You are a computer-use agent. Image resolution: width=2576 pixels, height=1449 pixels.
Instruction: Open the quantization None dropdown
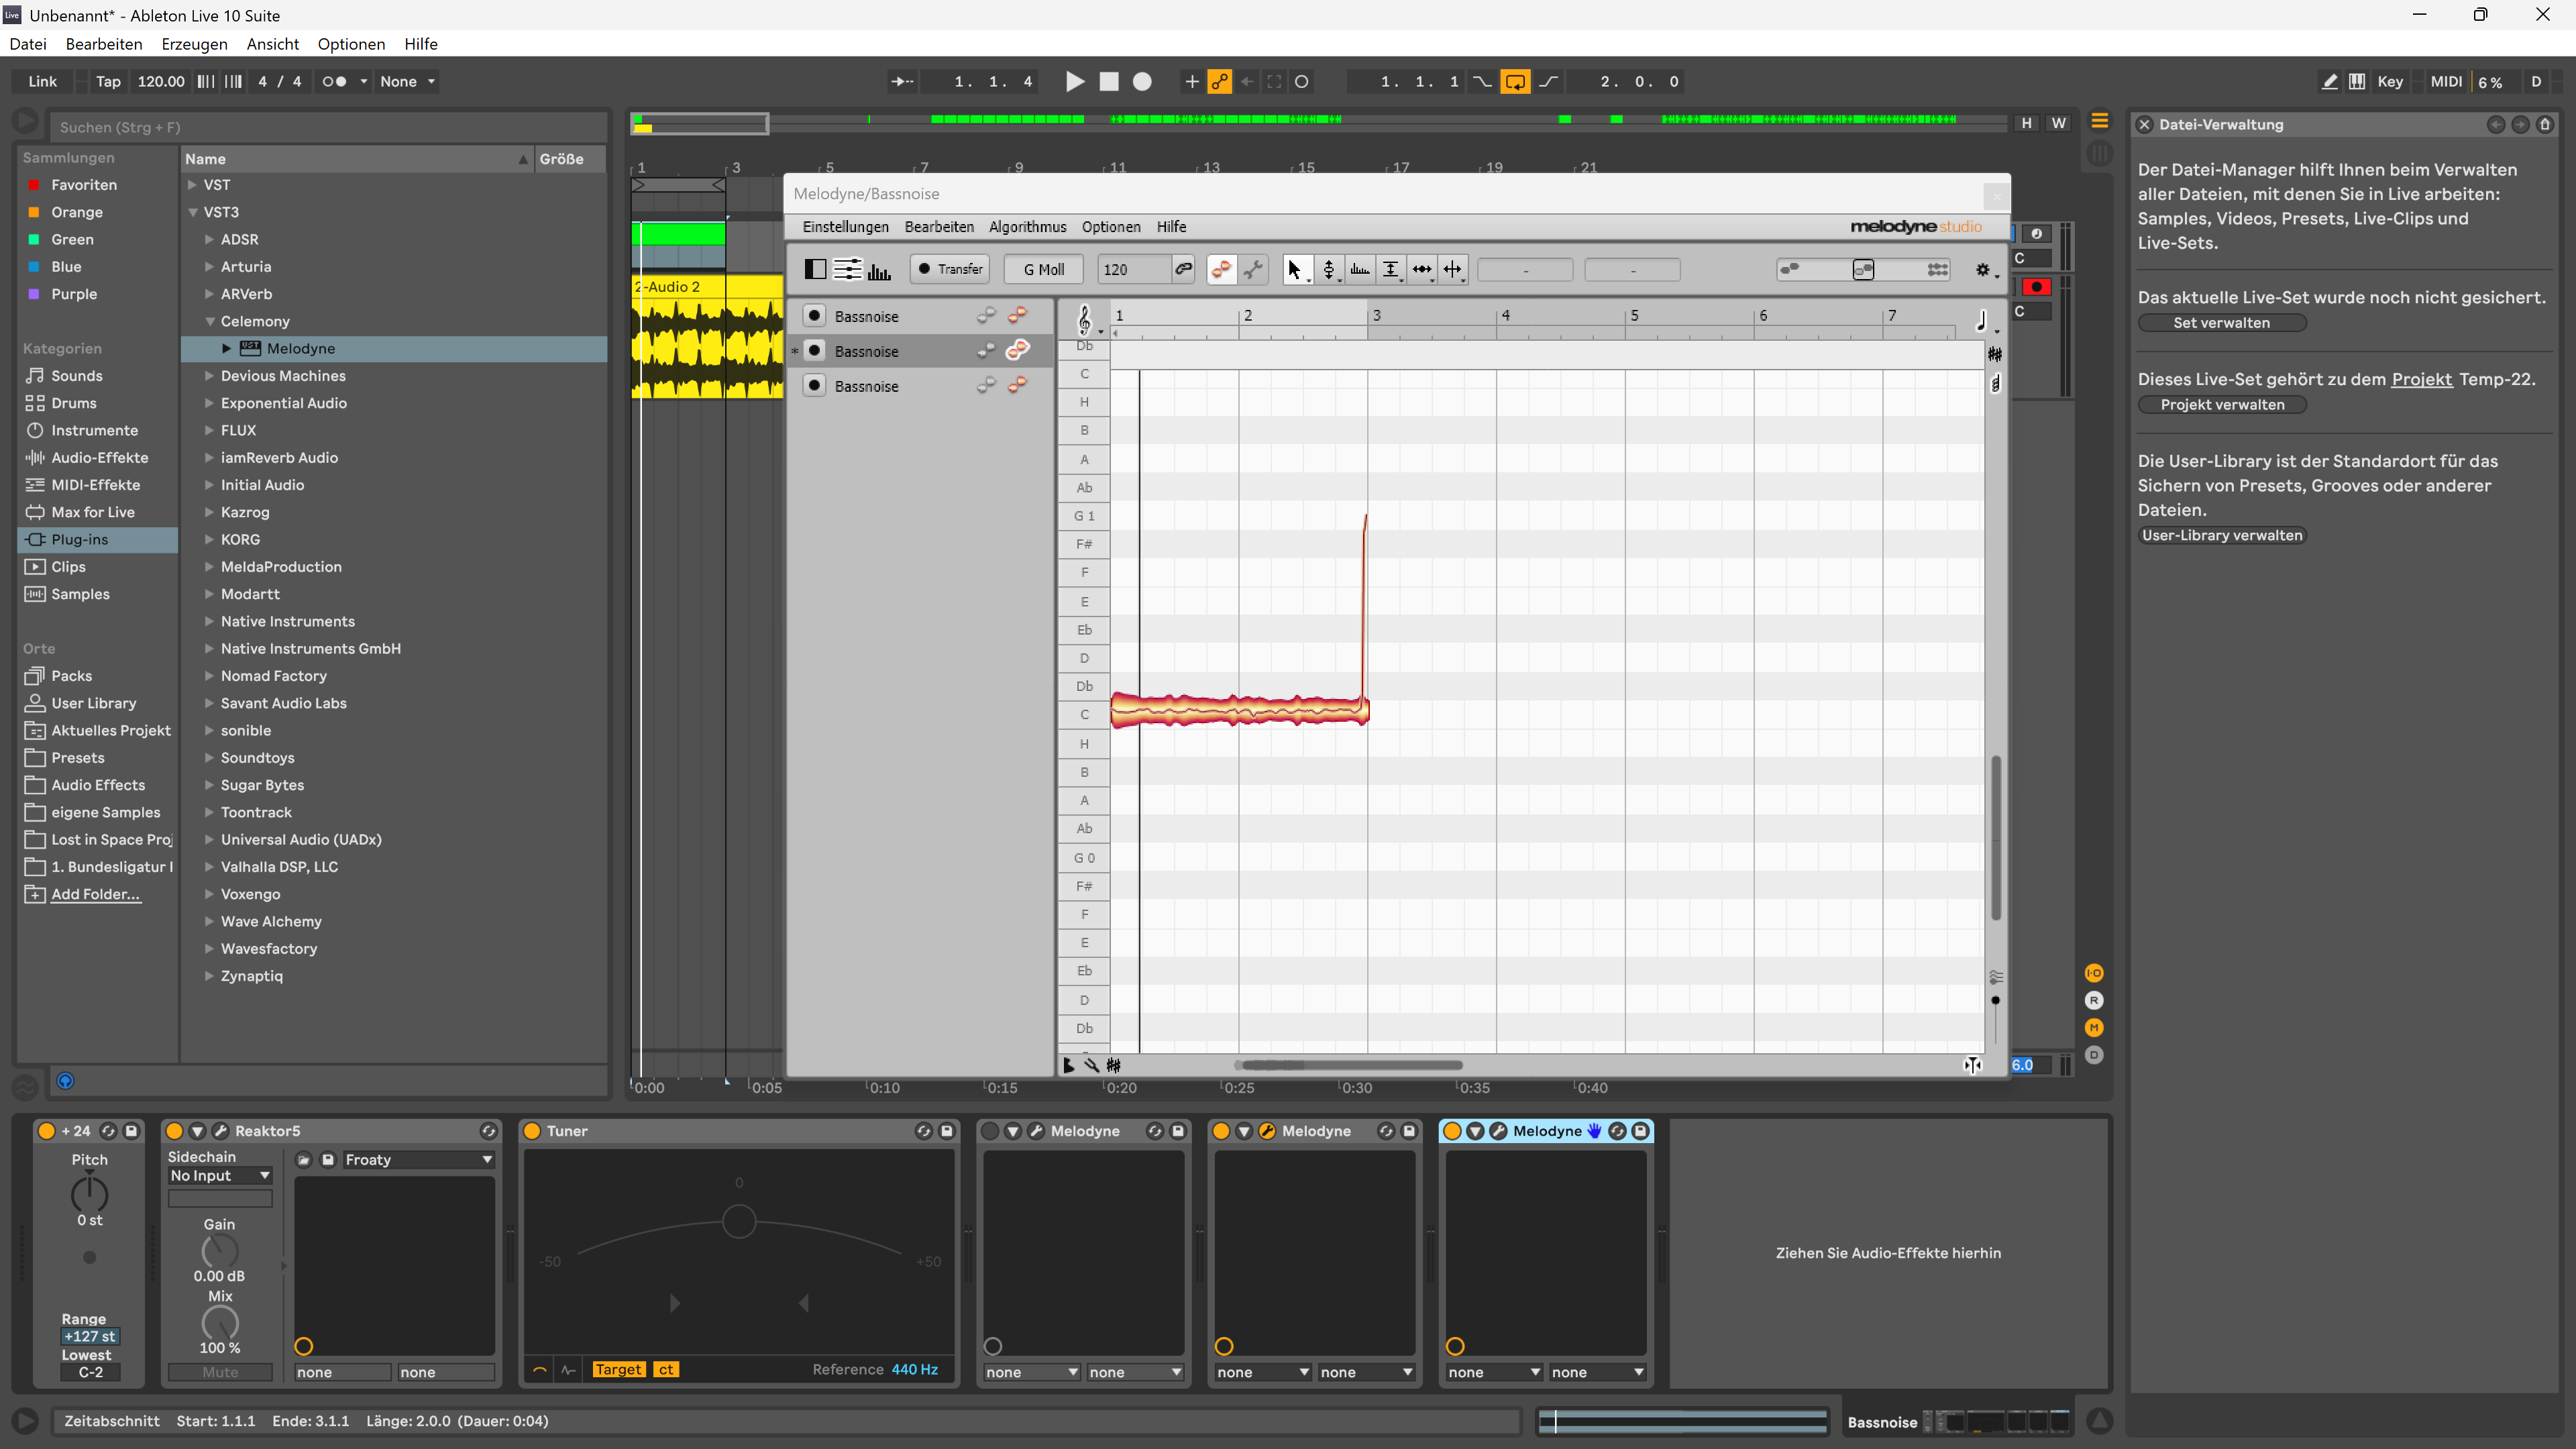coord(407,82)
